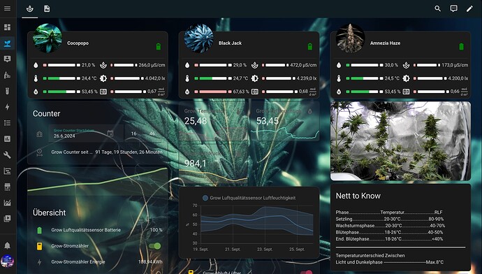Open the person card sidebar icon
The height and width of the screenshot is (274, 482).
pyautogui.click(x=7, y=59)
